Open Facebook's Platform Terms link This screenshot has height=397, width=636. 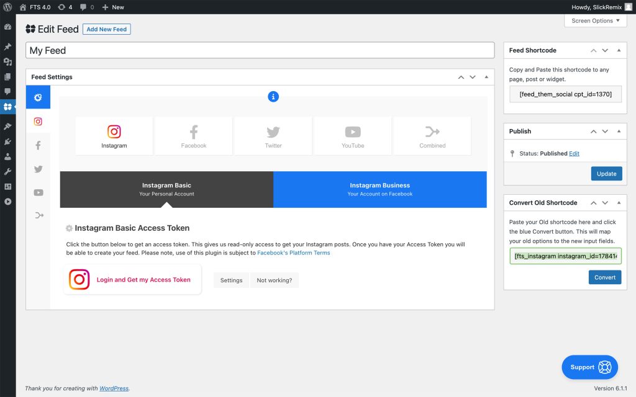pos(294,253)
